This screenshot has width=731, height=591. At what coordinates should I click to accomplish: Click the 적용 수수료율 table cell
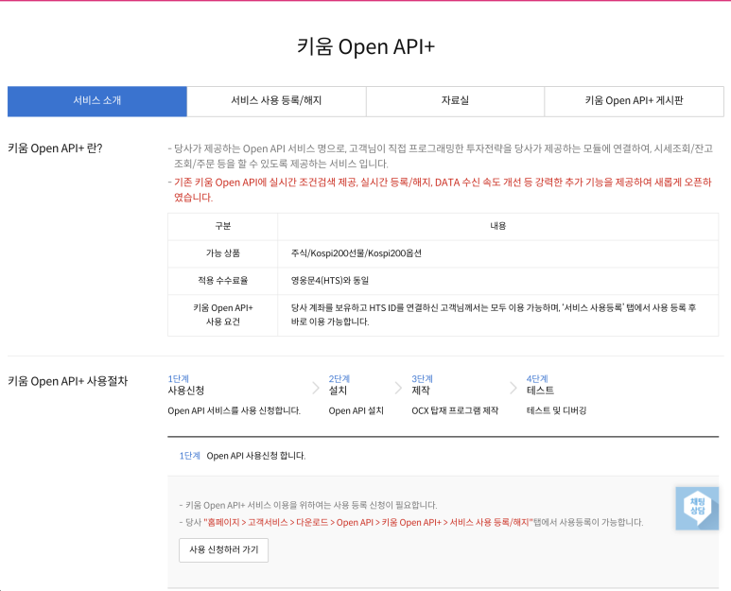[223, 281]
